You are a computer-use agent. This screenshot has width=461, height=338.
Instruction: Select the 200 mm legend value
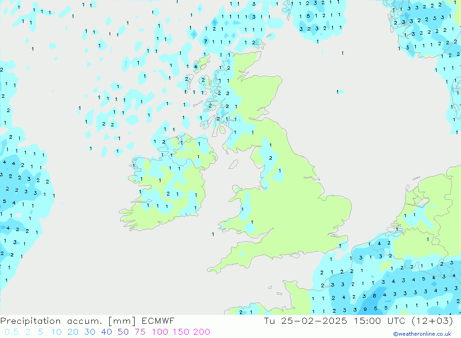[x=202, y=332]
